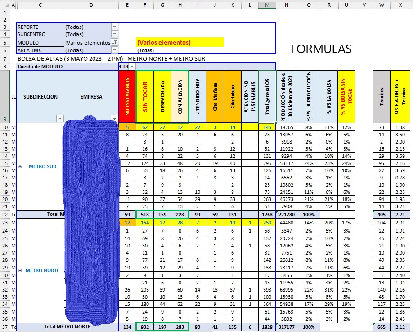
Task: Click the % VS LA PRODUCCIÓN header
Action: [x=309, y=97]
